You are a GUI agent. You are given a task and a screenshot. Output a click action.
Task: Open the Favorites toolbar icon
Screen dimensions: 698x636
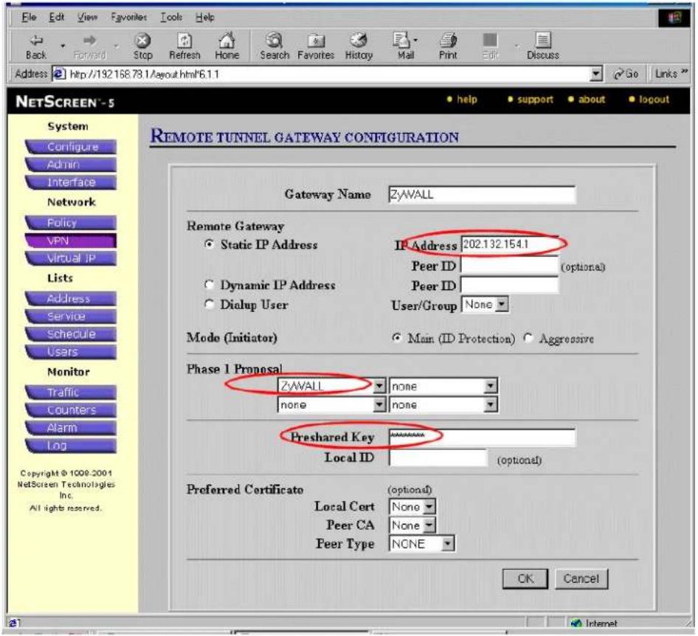[316, 41]
